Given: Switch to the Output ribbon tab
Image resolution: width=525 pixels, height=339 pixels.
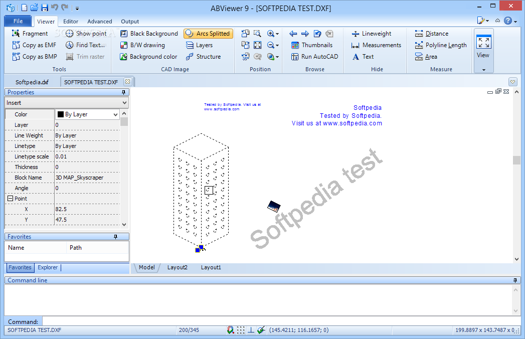Looking at the screenshot, I should (x=130, y=22).
